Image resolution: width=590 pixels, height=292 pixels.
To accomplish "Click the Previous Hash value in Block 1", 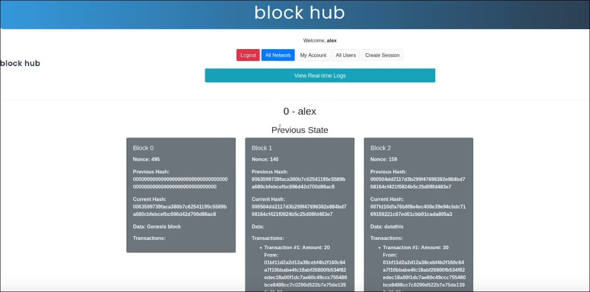I will pyautogui.click(x=298, y=183).
